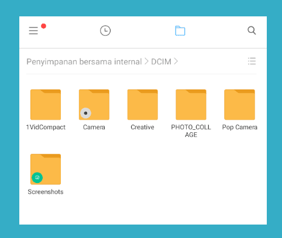The height and width of the screenshot is (238, 282).
Task: Open the Pop Camera folder
Action: pyautogui.click(x=239, y=105)
